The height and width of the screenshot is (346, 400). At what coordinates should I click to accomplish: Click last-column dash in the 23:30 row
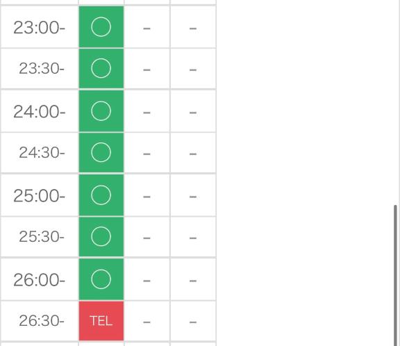[193, 69]
